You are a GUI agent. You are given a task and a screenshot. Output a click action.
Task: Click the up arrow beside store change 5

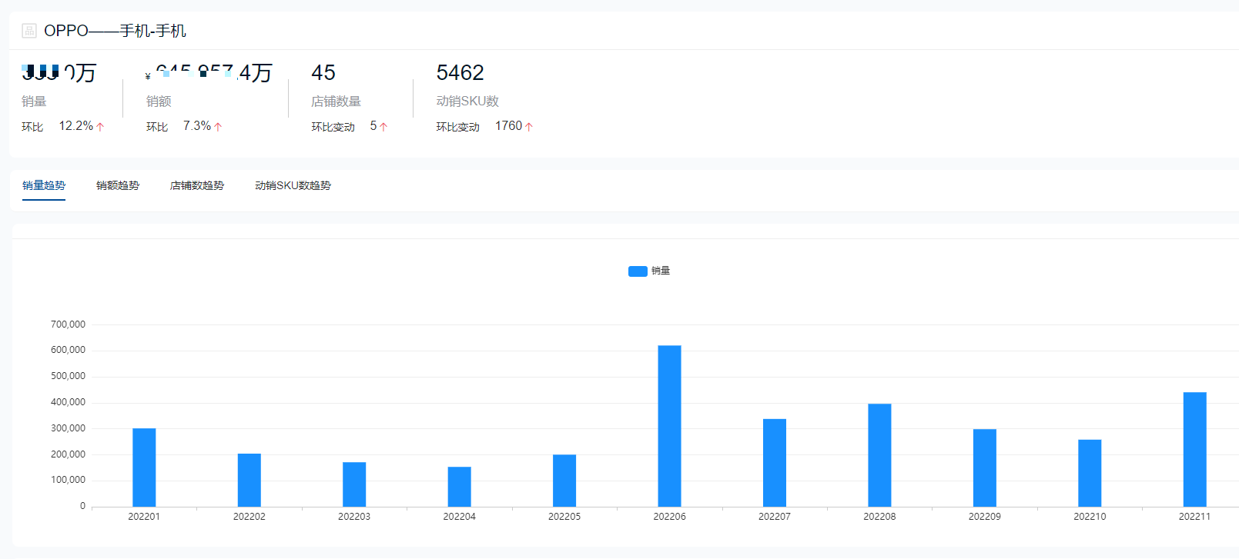point(383,127)
